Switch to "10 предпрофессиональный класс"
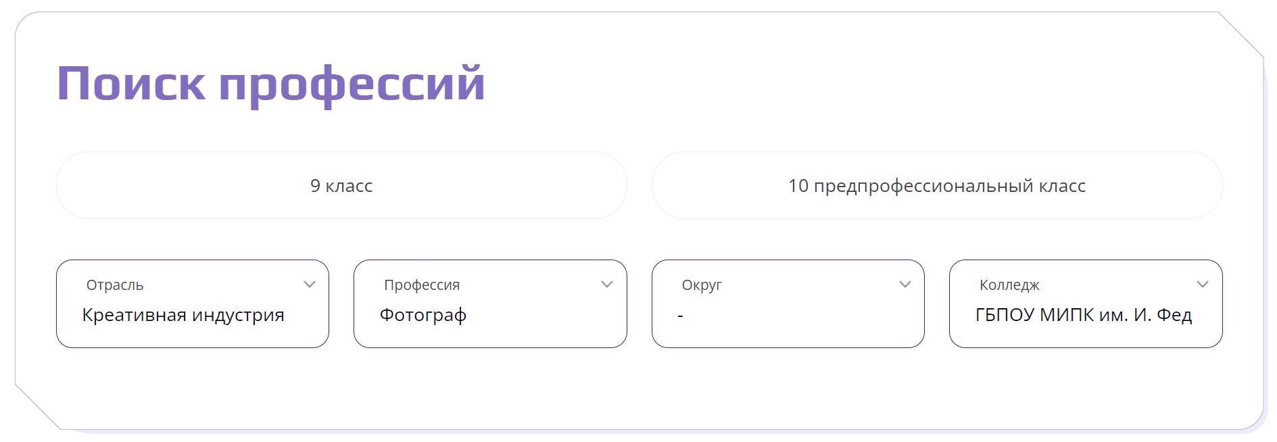1277x442 pixels. coord(936,186)
